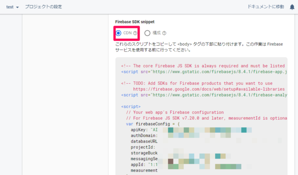Select the 構成 radio button
Screen dimensions: 298x175
click(147, 33)
